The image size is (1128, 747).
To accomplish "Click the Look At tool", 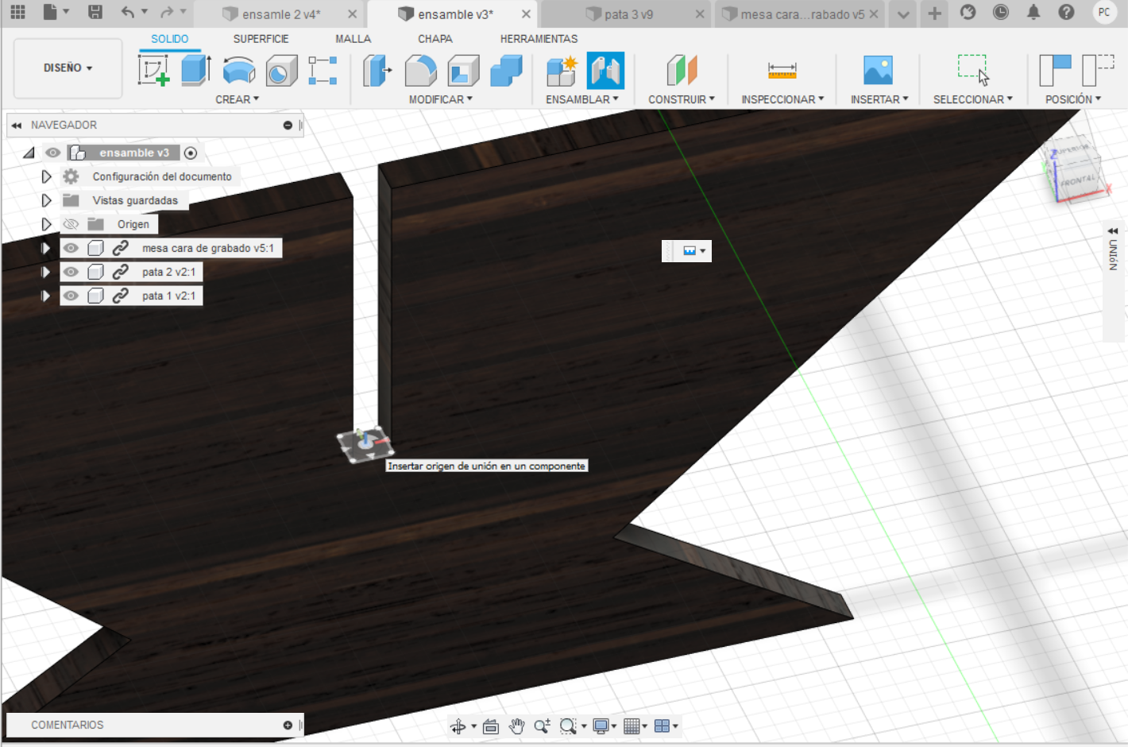I will click(x=491, y=726).
